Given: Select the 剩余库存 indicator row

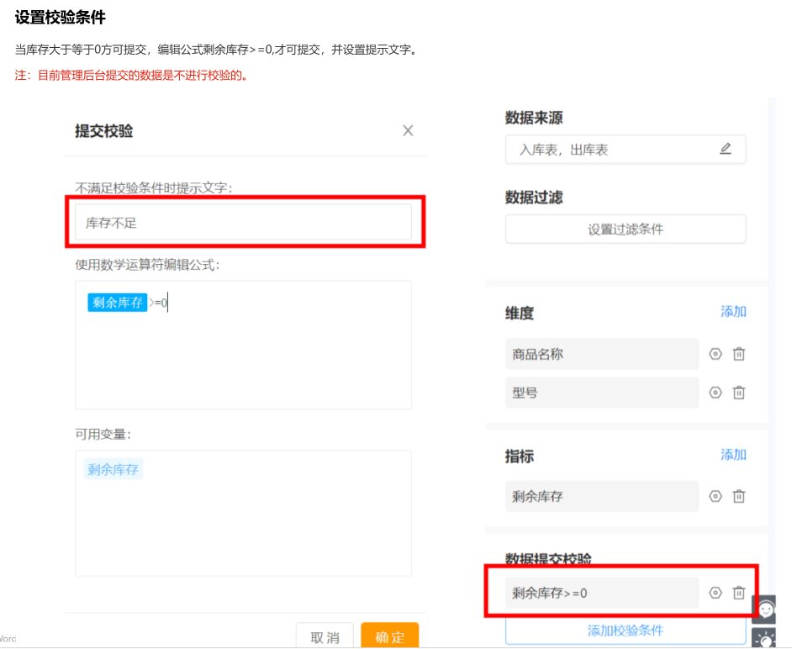Looking at the screenshot, I should coord(602,497).
